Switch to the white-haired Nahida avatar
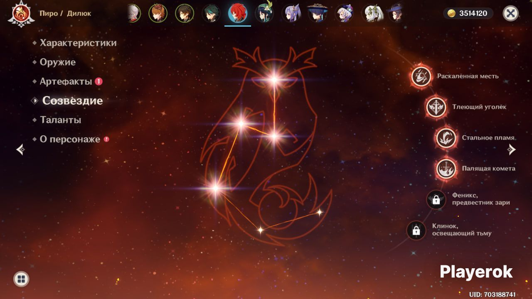532x299 pixels. [x=372, y=13]
